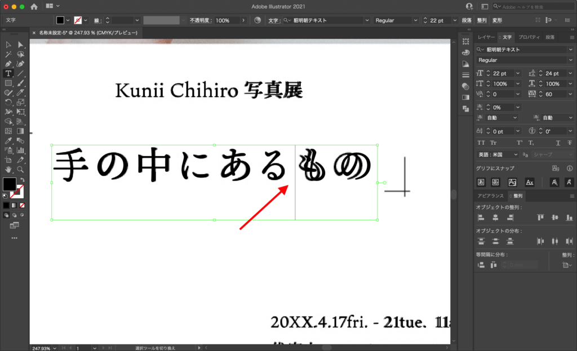Open font size dropdown in Character panel
The width and height of the screenshot is (577, 351).
(x=518, y=73)
